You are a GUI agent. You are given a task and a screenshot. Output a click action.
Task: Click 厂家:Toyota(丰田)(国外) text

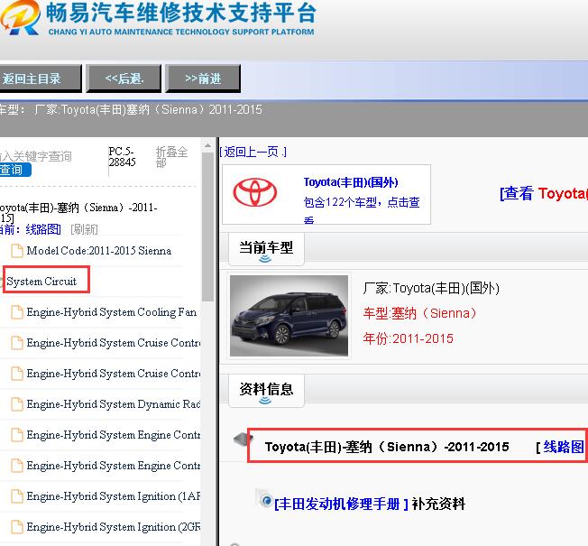click(431, 288)
